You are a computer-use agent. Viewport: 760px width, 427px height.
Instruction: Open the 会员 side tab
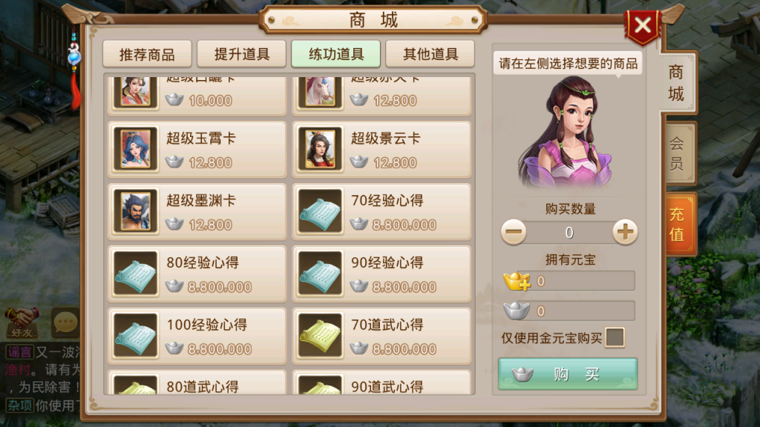click(677, 153)
